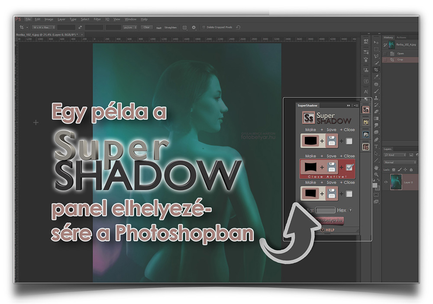Collapse SuperShadow panel with double arrows

[x=348, y=106]
